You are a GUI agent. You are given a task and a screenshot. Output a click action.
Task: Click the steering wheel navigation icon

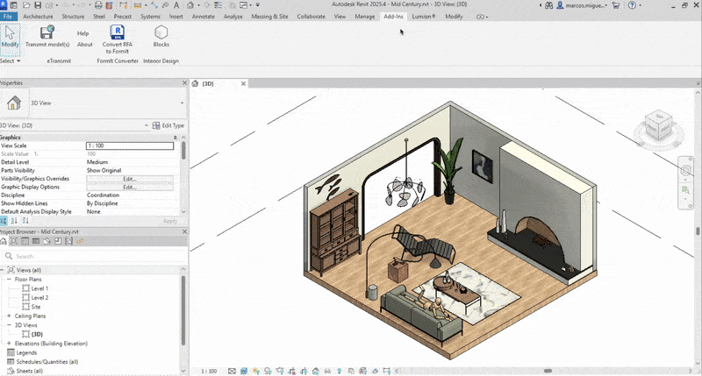686,168
